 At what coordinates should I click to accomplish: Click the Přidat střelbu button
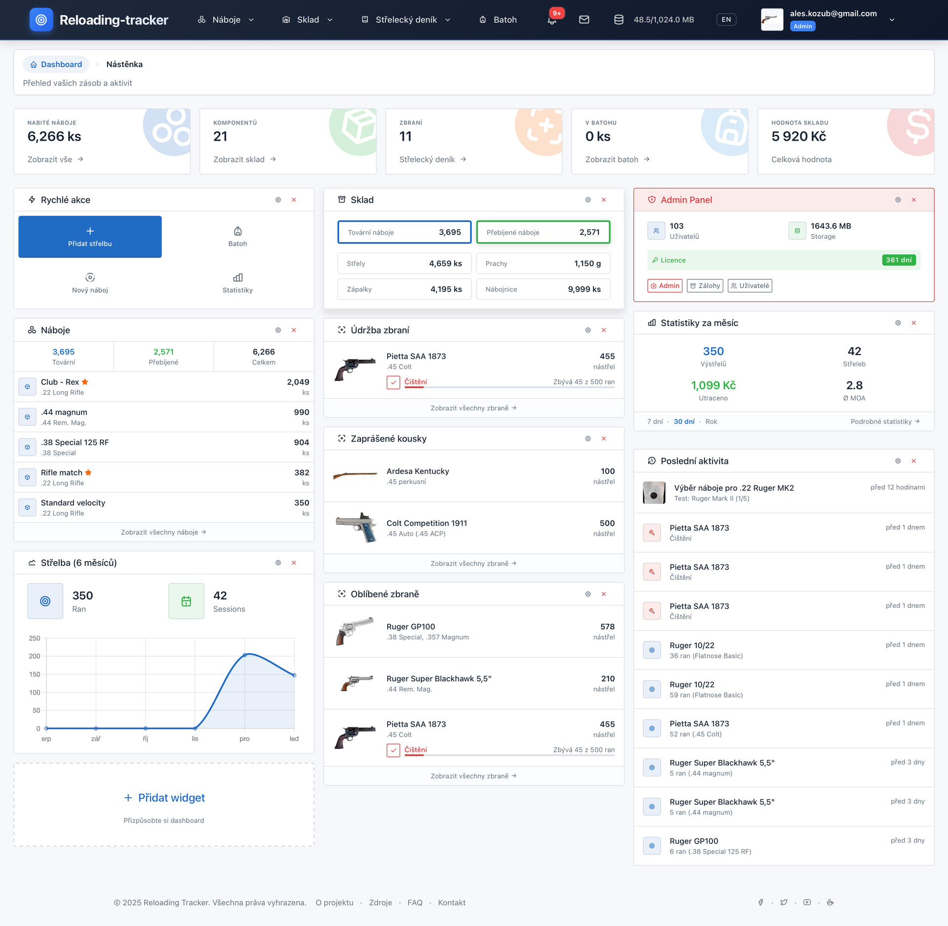coord(90,236)
